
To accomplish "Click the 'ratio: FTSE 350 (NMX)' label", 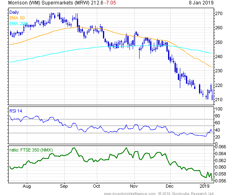I will point(31,150).
